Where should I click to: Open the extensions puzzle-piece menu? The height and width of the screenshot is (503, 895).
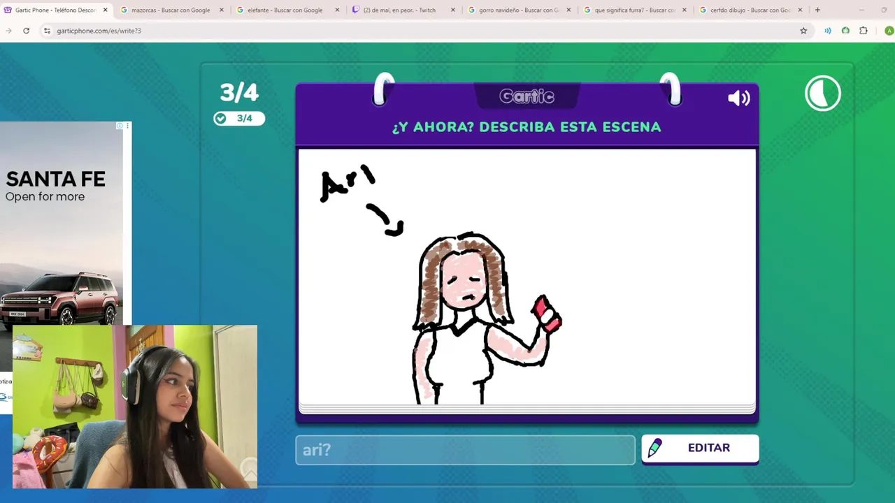tap(864, 31)
